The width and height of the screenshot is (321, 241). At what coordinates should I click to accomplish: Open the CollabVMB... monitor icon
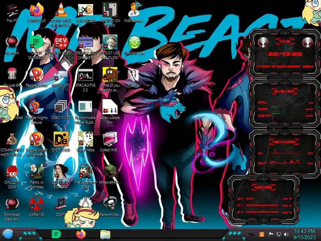[x=110, y=142]
